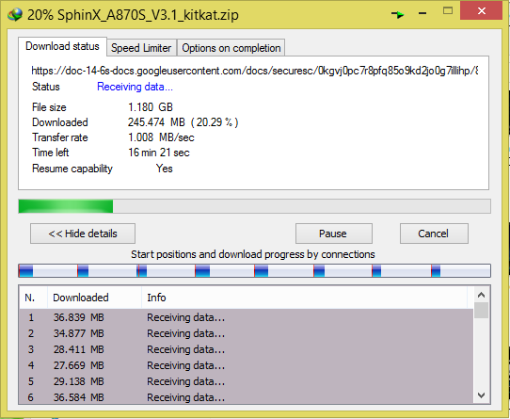Select connection 1 row with 36.839 MB
Image resolution: width=510 pixels, height=419 pixels.
coord(247,317)
